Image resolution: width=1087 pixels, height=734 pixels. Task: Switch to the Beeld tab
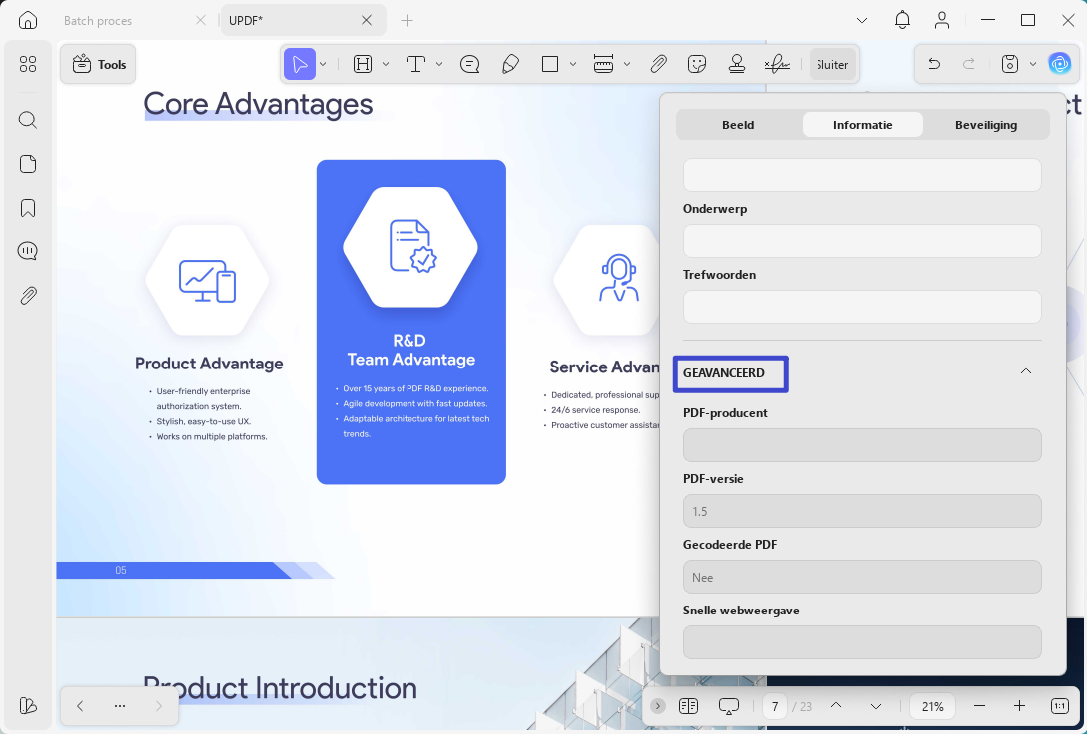pyautogui.click(x=738, y=125)
